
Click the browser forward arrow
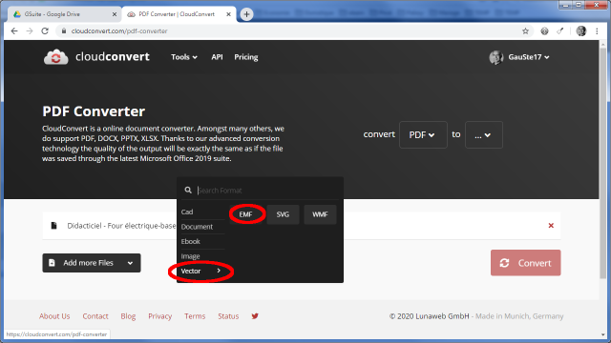point(30,31)
